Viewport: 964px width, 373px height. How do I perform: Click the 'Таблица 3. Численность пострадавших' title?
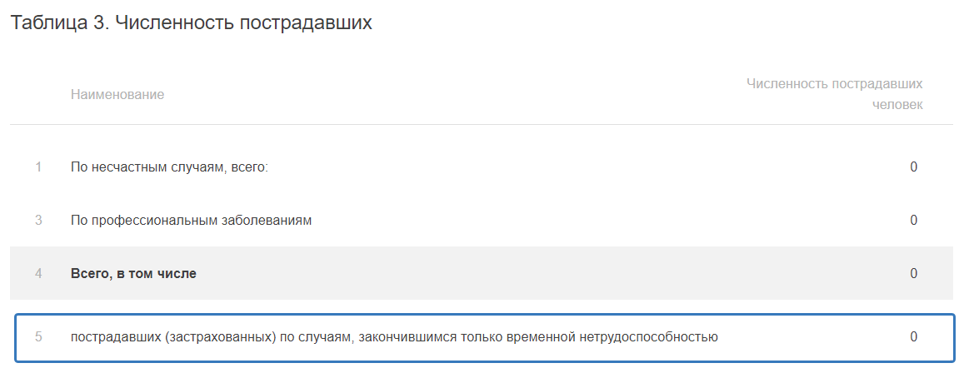tap(190, 23)
